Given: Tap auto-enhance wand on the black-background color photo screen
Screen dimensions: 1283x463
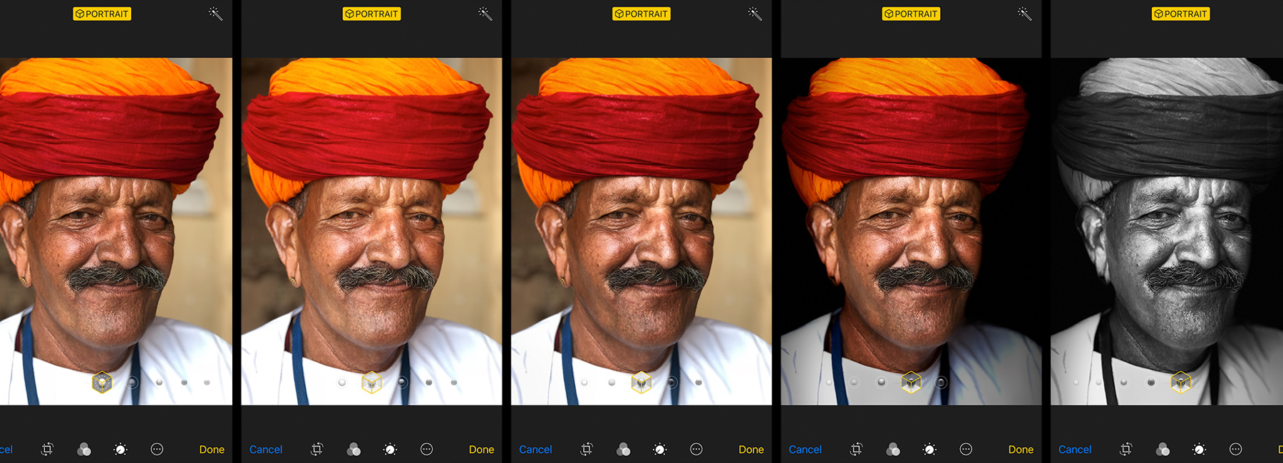Looking at the screenshot, I should pos(1024,14).
